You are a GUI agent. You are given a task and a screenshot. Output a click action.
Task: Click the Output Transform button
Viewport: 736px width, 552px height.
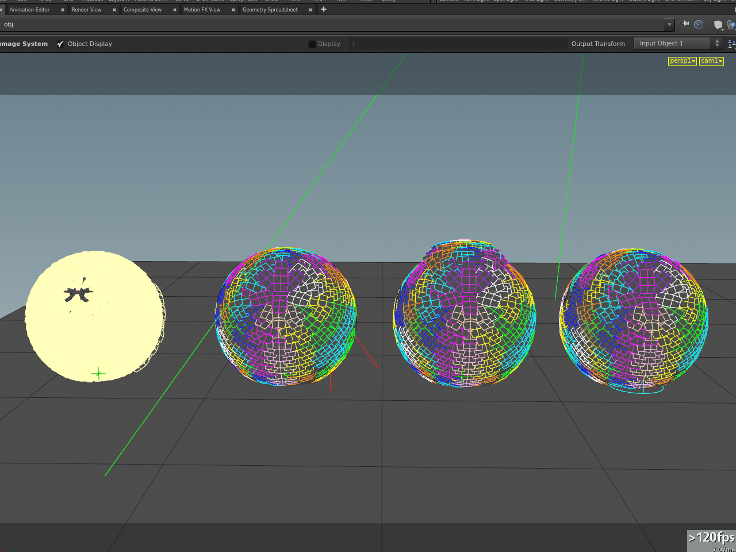coord(598,44)
